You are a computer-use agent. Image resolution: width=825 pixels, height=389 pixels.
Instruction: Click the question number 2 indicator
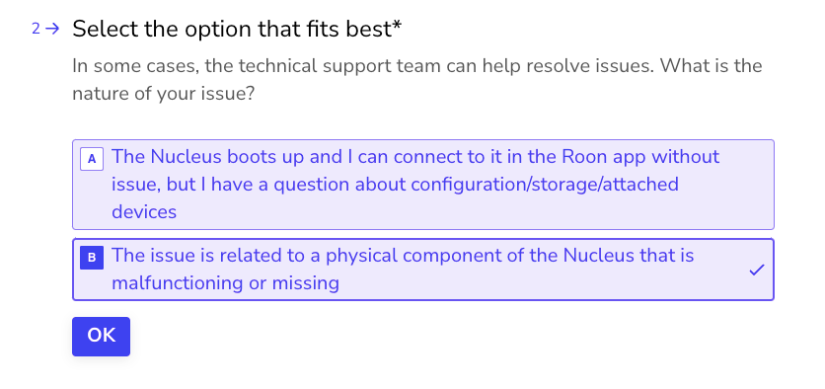[x=36, y=29]
